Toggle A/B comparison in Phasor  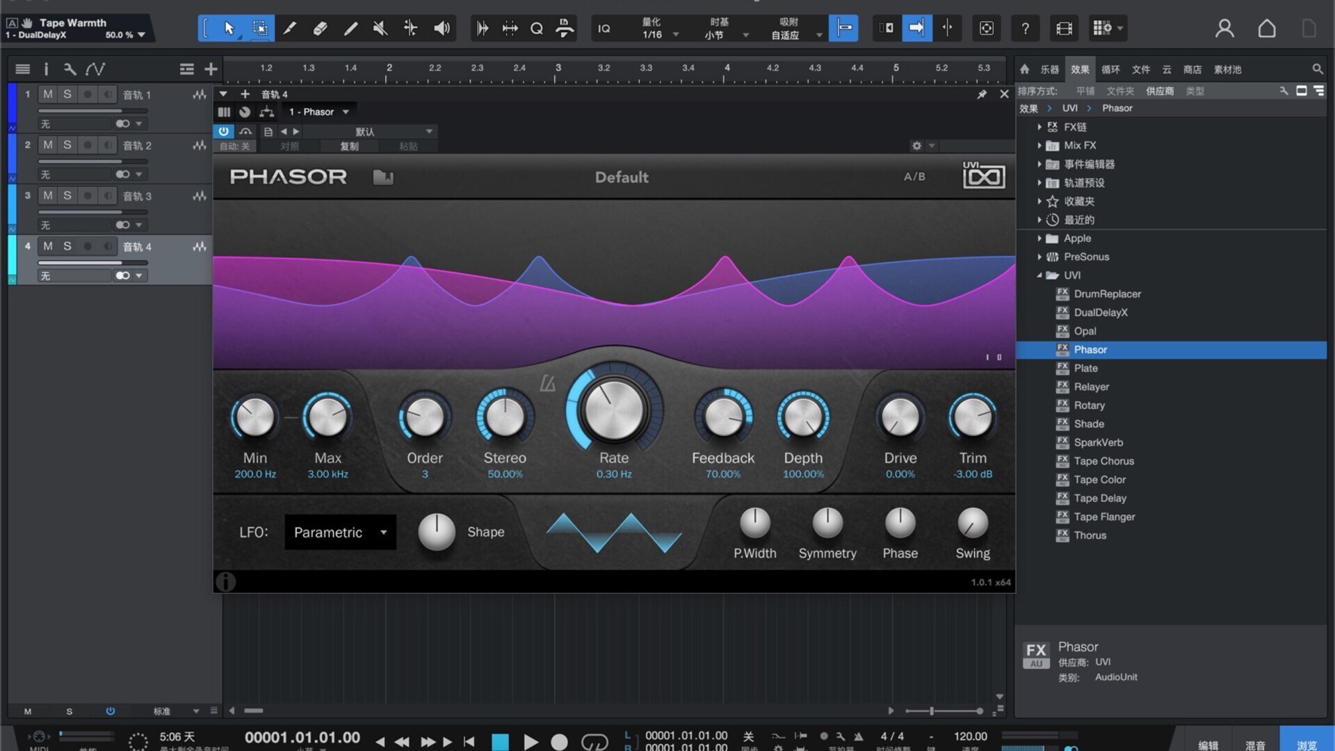point(914,177)
